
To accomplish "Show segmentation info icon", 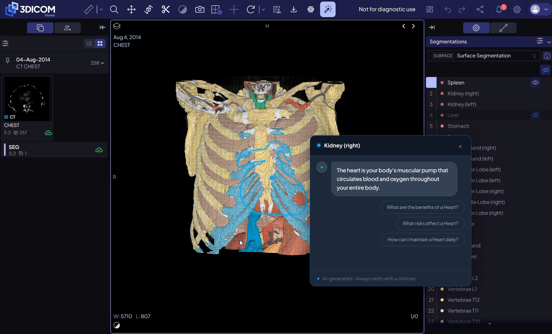I will (547, 56).
